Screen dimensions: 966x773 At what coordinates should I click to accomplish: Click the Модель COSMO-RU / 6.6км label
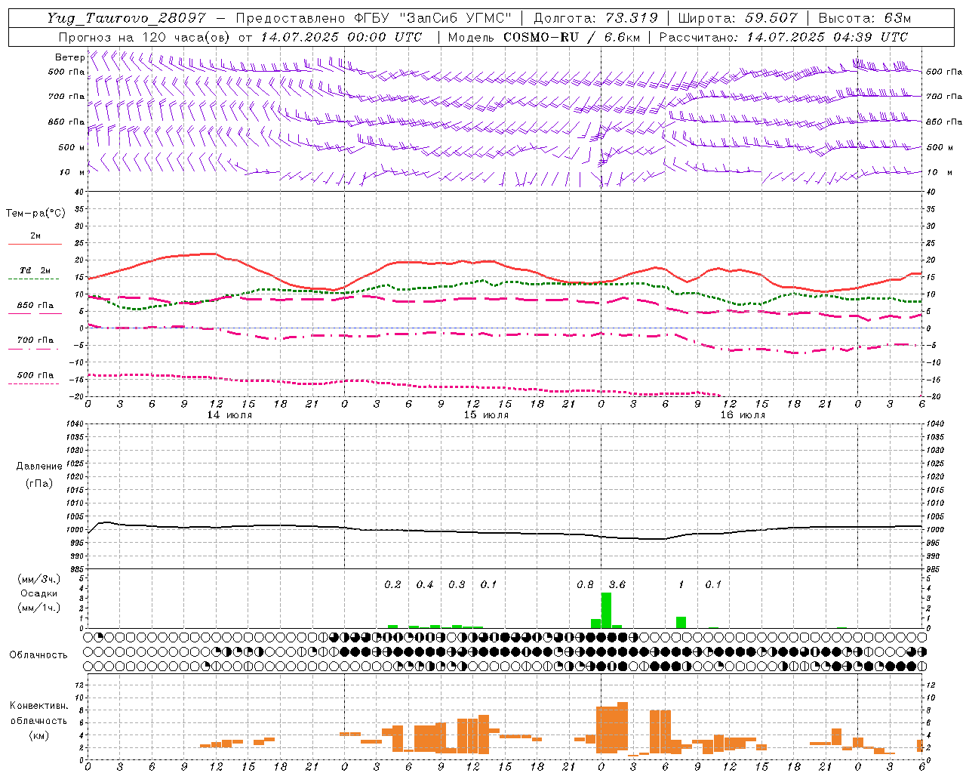click(x=543, y=37)
